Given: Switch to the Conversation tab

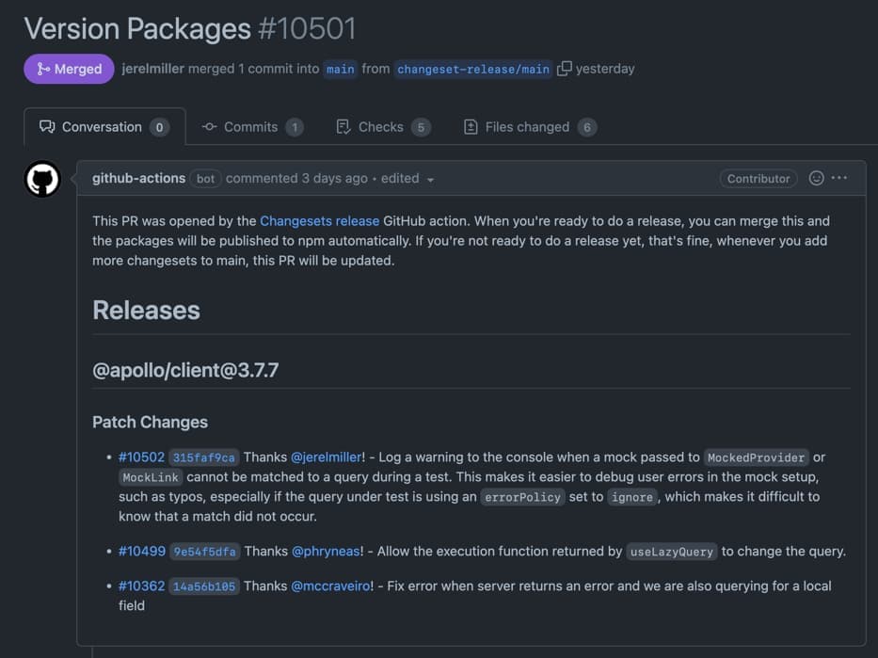Looking at the screenshot, I should [x=104, y=127].
